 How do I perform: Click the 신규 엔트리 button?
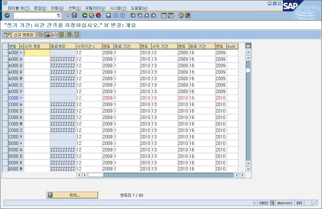point(23,35)
